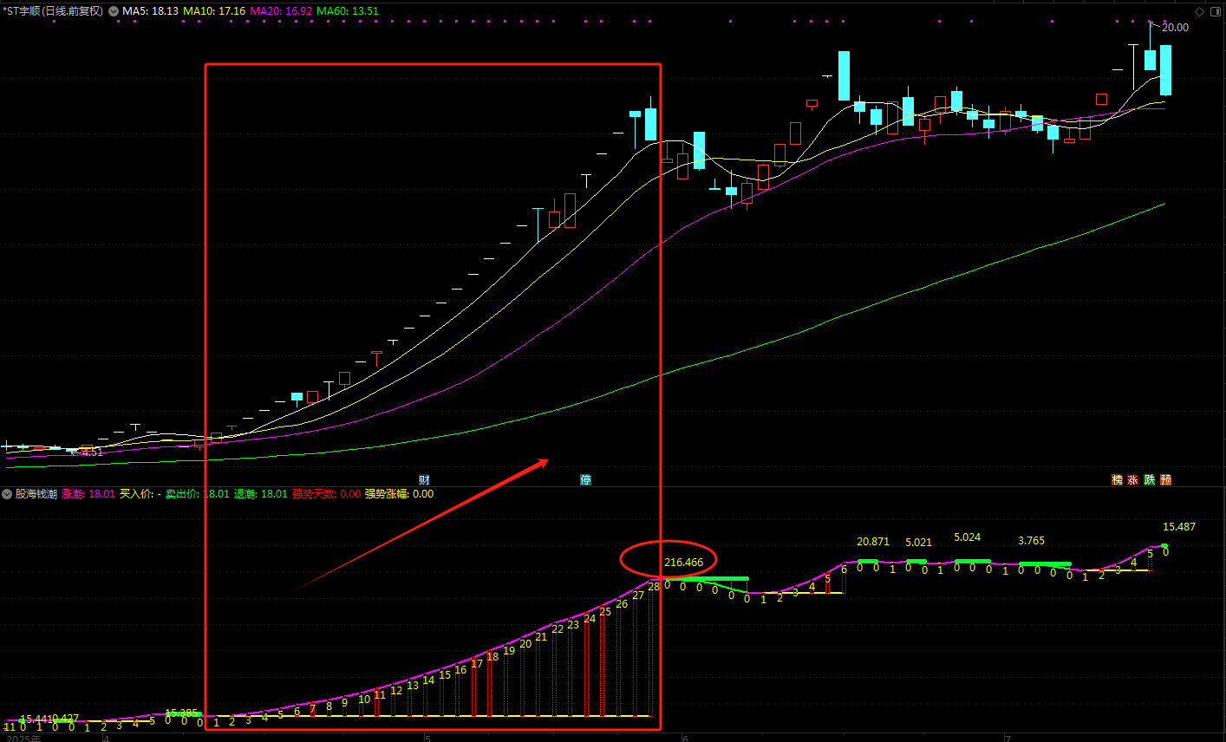Click the 20.871 indicator value
The height and width of the screenshot is (742, 1226).
point(873,542)
